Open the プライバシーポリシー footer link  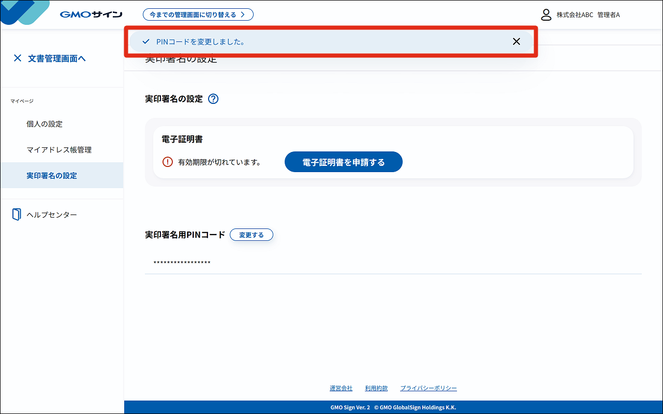pos(428,388)
